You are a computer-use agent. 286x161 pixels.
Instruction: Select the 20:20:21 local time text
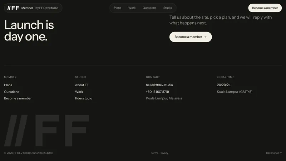(x=224, y=85)
